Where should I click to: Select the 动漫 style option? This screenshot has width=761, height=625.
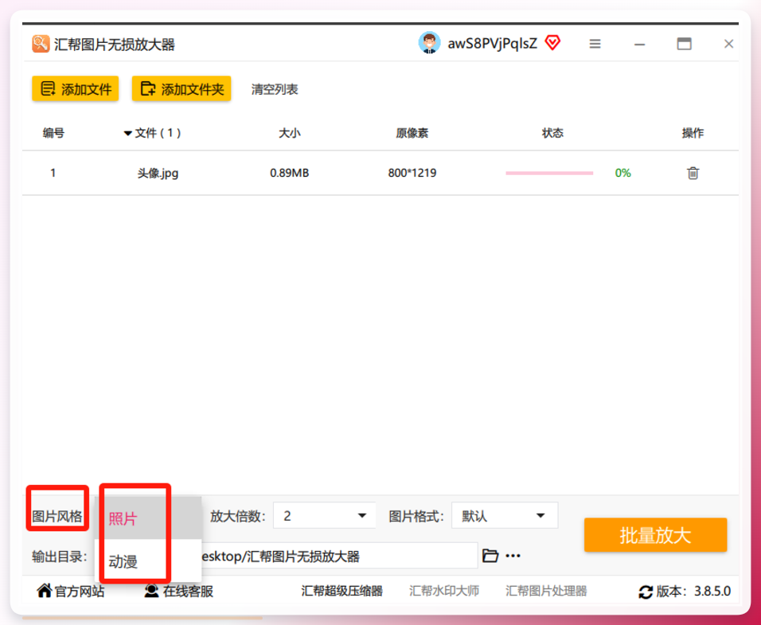148,561
